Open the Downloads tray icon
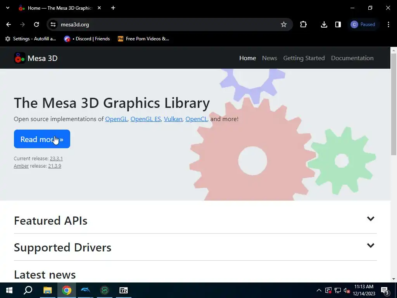Image resolution: width=397 pixels, height=298 pixels. 324,24
